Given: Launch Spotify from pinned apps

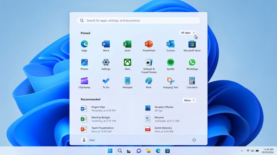Looking at the screenshot, I should [x=170, y=64].
